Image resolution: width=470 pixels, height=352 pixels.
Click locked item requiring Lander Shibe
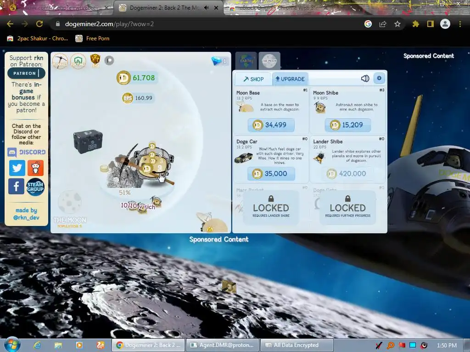(271, 207)
